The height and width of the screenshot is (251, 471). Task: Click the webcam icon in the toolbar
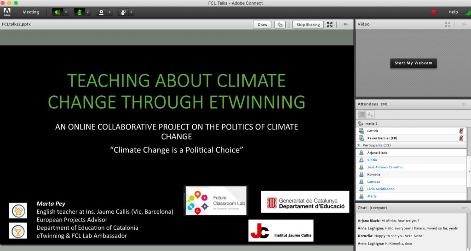[x=101, y=12]
